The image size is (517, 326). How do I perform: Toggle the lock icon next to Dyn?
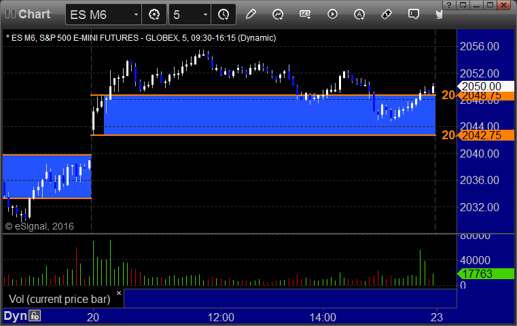click(x=35, y=316)
